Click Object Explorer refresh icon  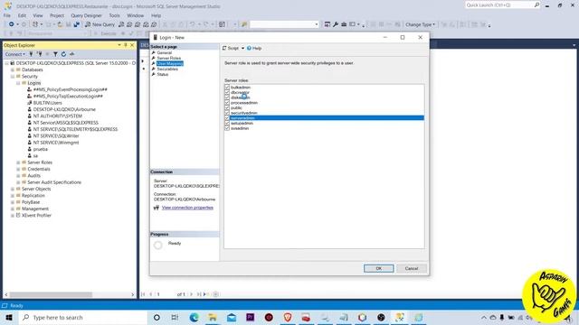pyautogui.click(x=63, y=54)
